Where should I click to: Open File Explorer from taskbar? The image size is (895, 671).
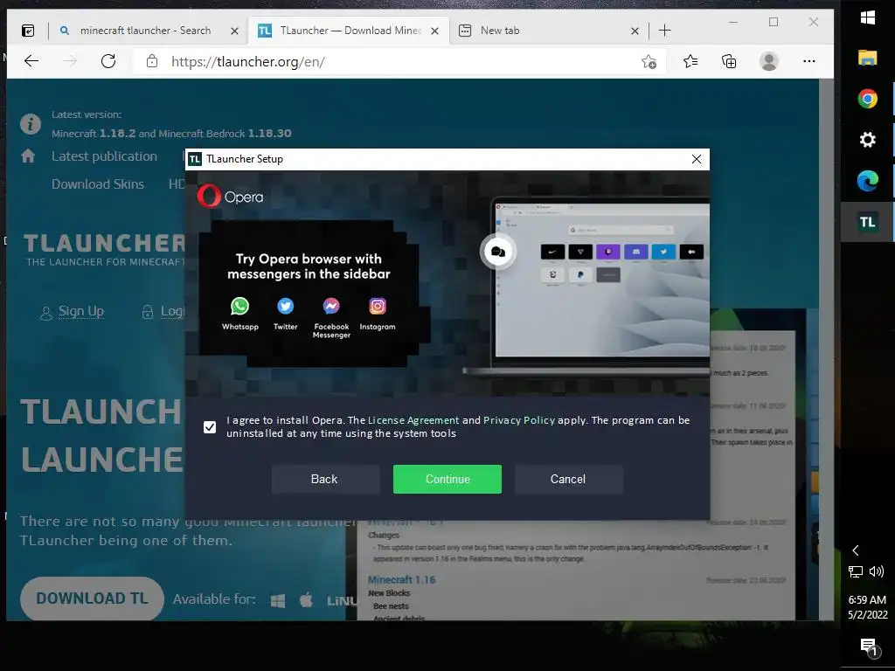(x=868, y=58)
